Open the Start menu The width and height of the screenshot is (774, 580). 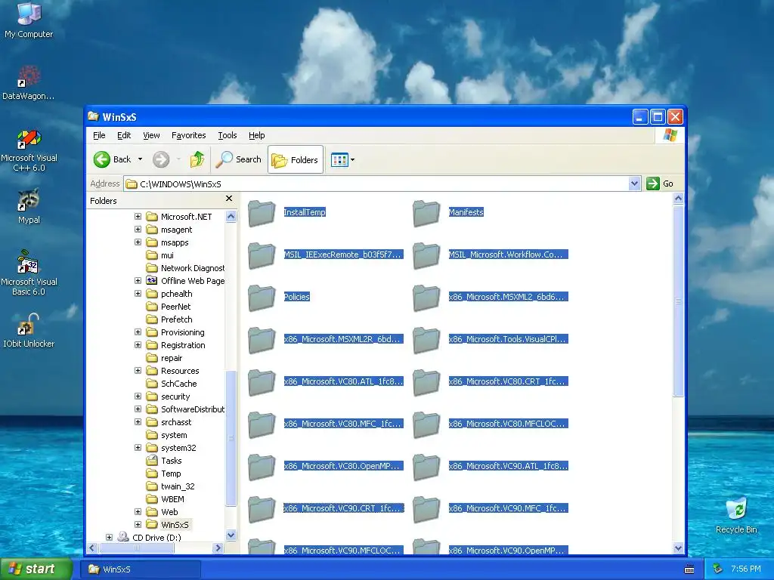pos(36,569)
